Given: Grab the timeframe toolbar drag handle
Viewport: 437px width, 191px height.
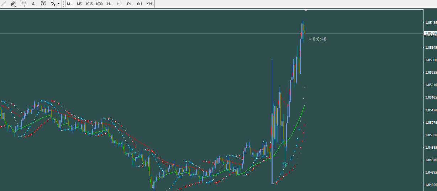Looking at the screenshot, I should (x=63, y=4).
